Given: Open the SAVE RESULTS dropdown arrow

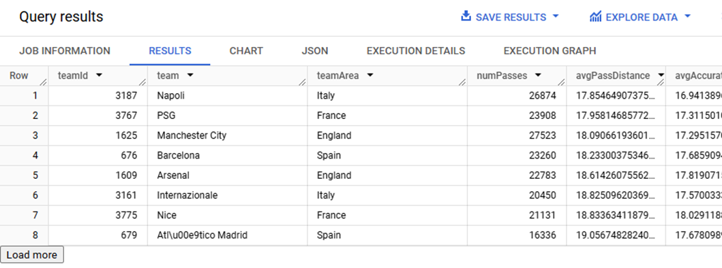Looking at the screenshot, I should (556, 16).
